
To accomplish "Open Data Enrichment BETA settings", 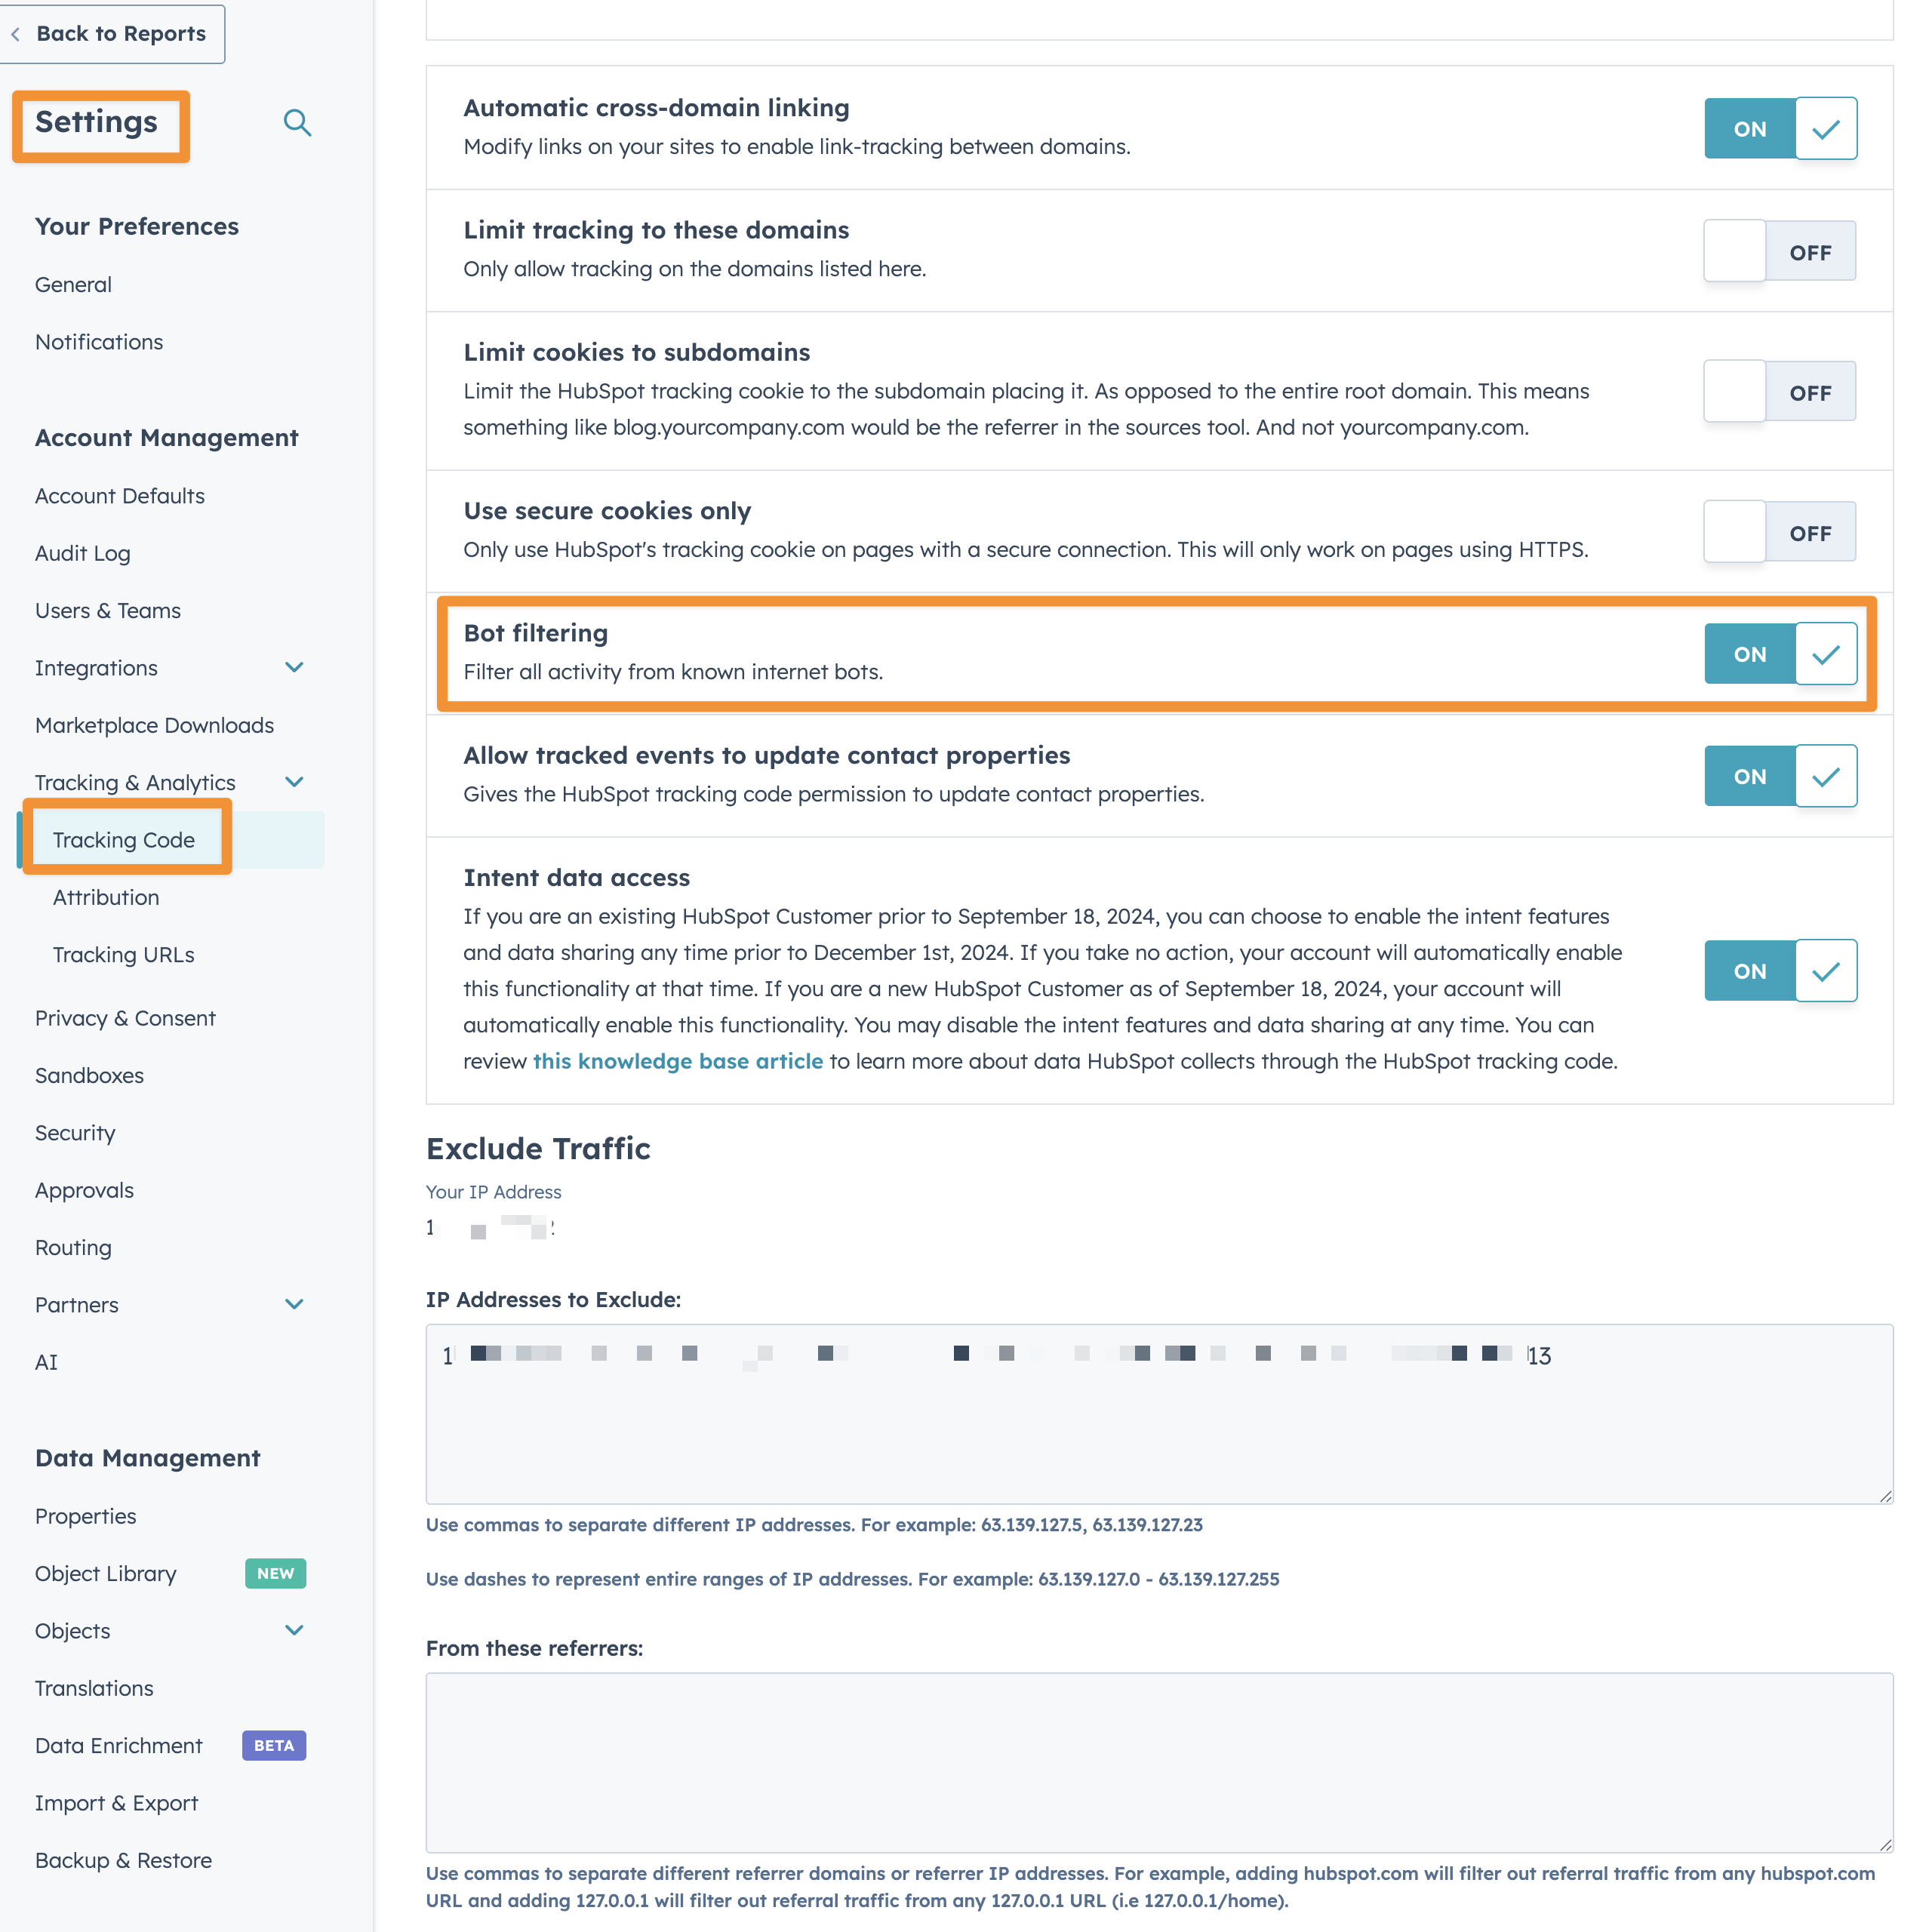I will click(119, 1745).
